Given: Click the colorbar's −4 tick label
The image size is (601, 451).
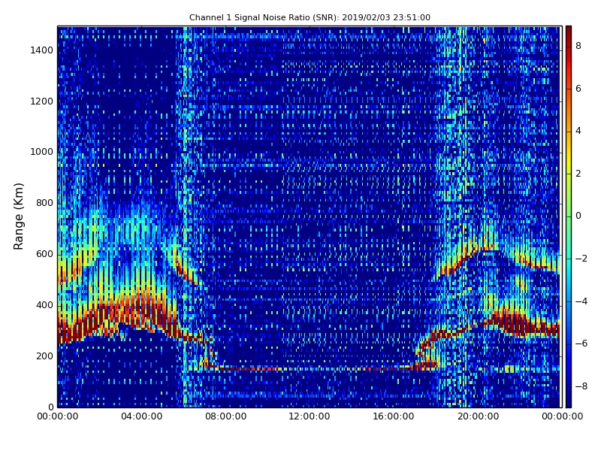Looking at the screenshot, I should tap(581, 301).
